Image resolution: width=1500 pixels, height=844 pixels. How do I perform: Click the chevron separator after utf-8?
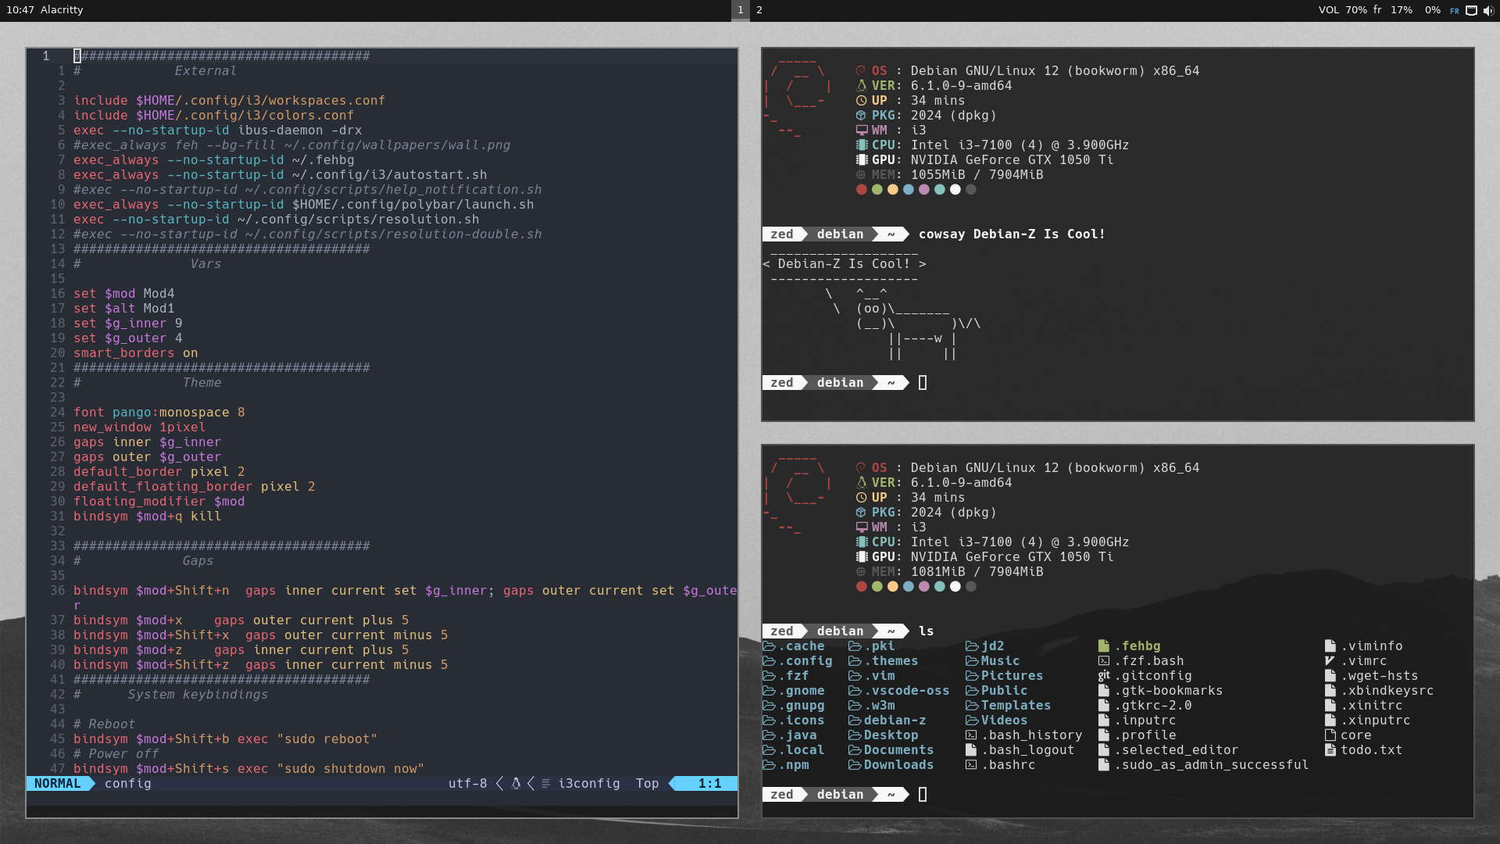pos(498,783)
